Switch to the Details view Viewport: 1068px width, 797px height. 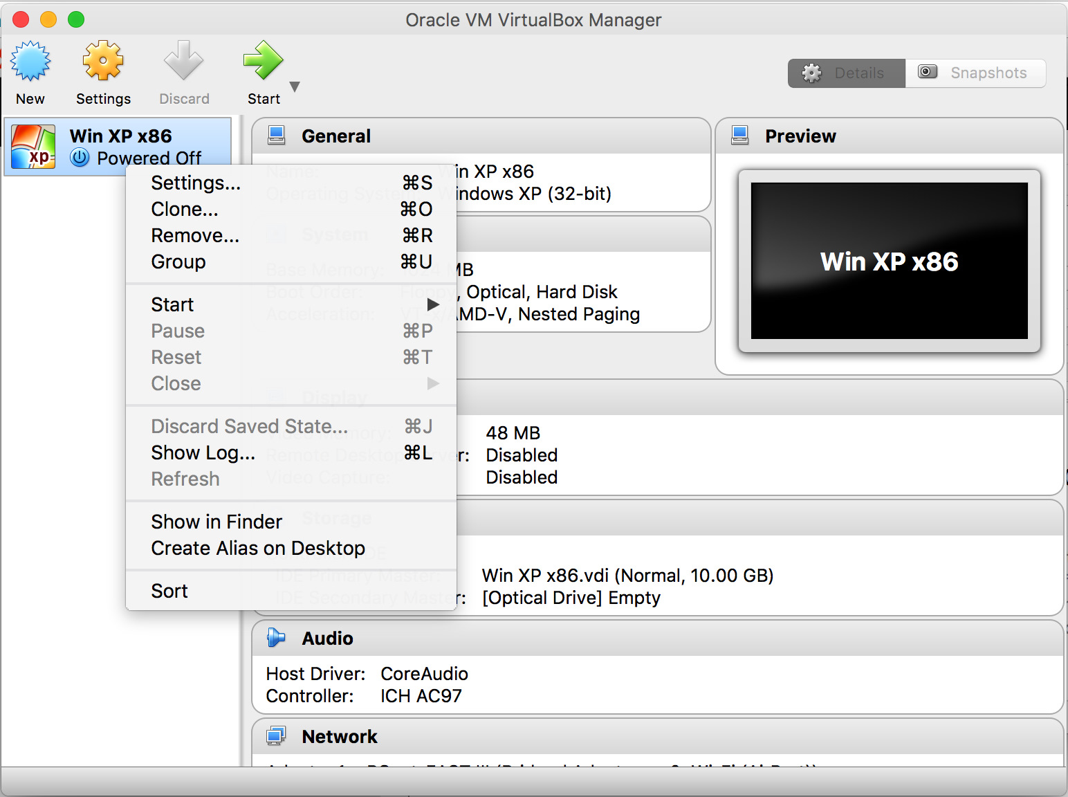847,73
